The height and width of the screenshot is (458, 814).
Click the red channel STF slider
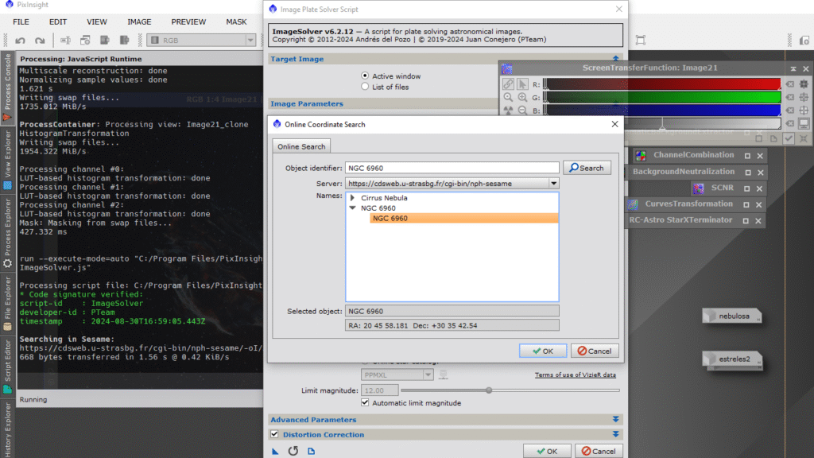tap(662, 84)
